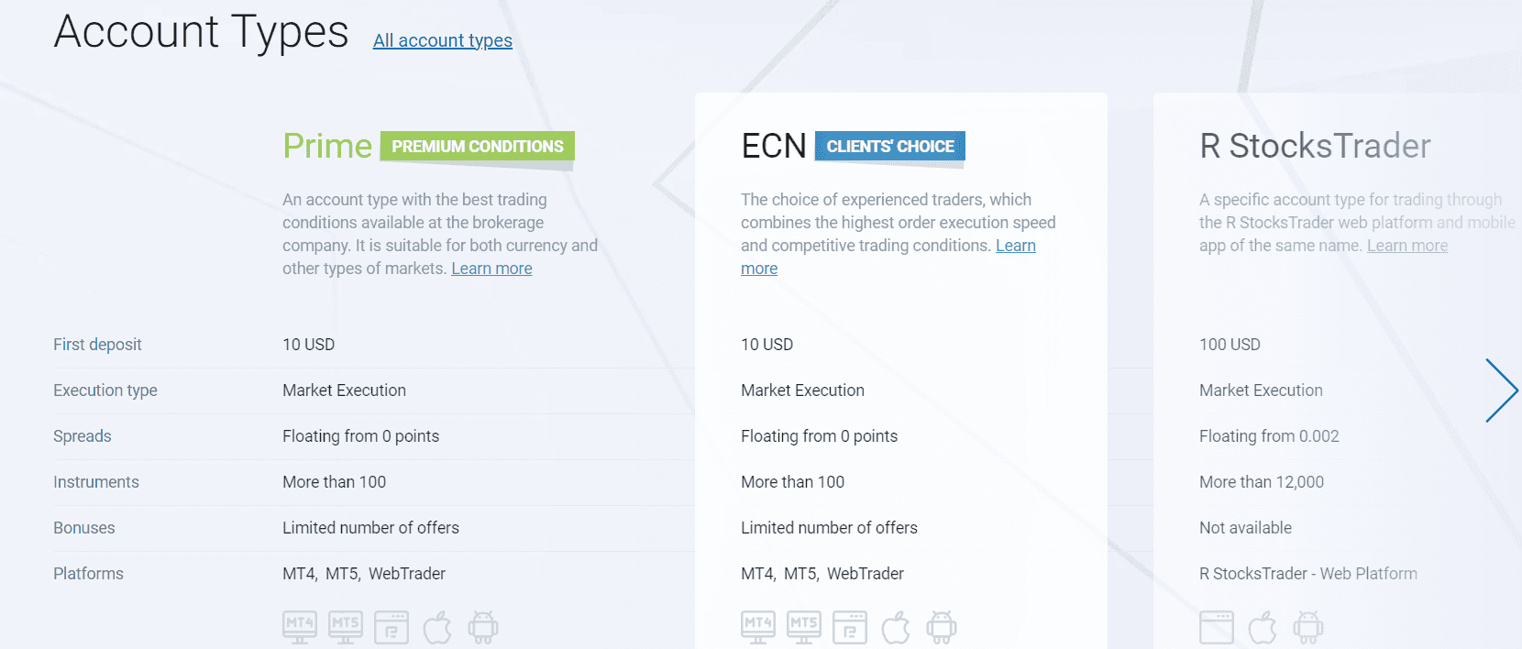Click "Learn more" in the Prime description
The width and height of the screenshot is (1522, 649).
click(491, 269)
